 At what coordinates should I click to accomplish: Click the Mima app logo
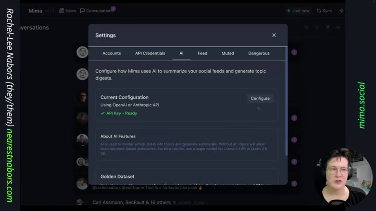[36, 11]
